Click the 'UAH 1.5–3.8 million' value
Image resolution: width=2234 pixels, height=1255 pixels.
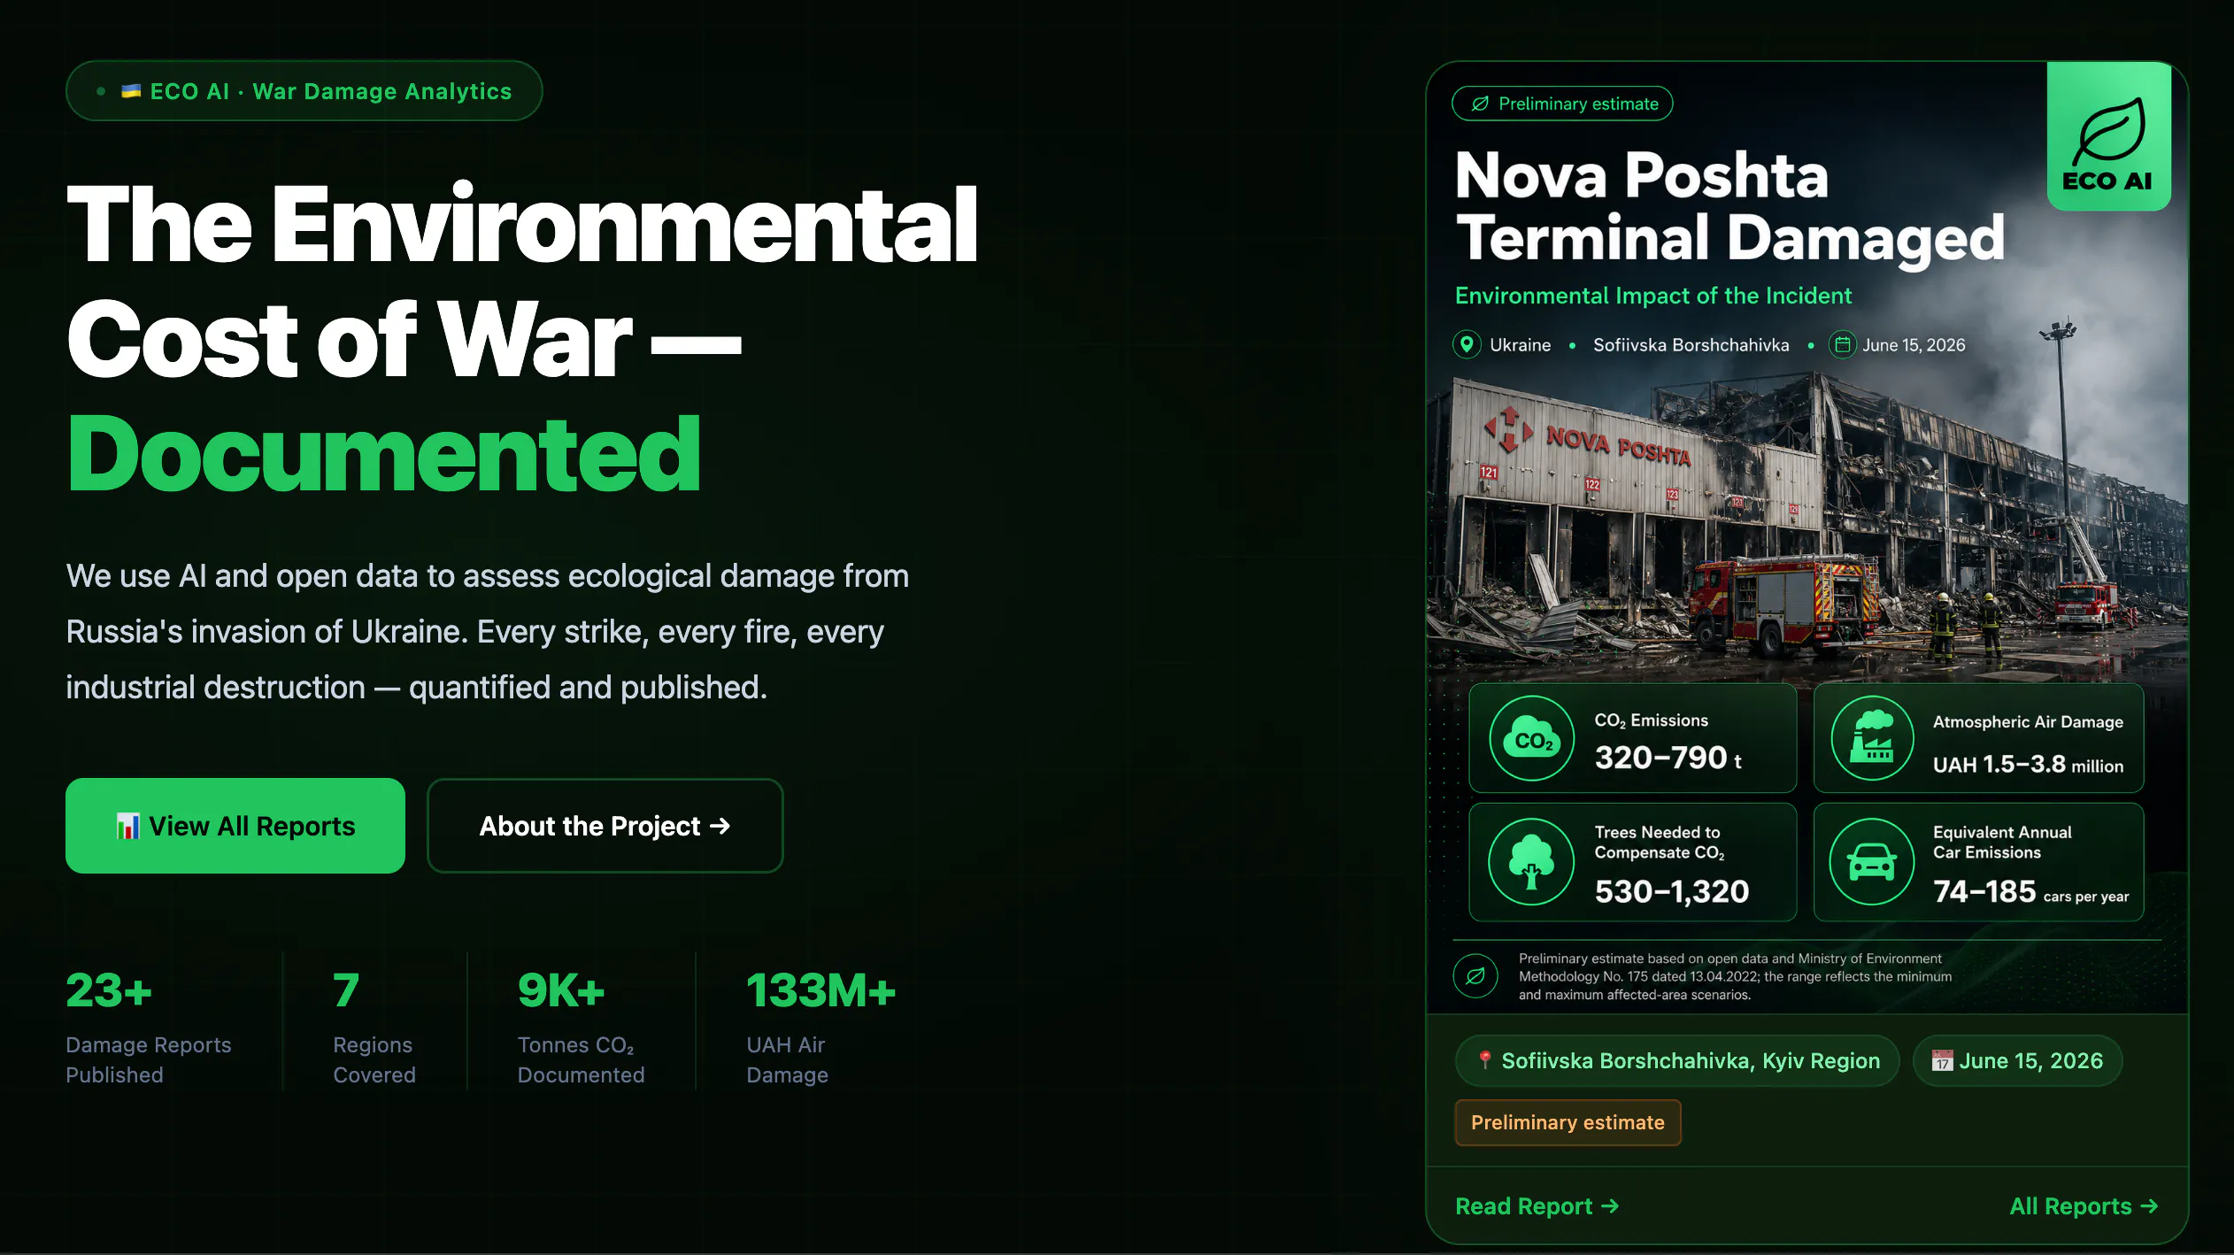(x=2028, y=765)
